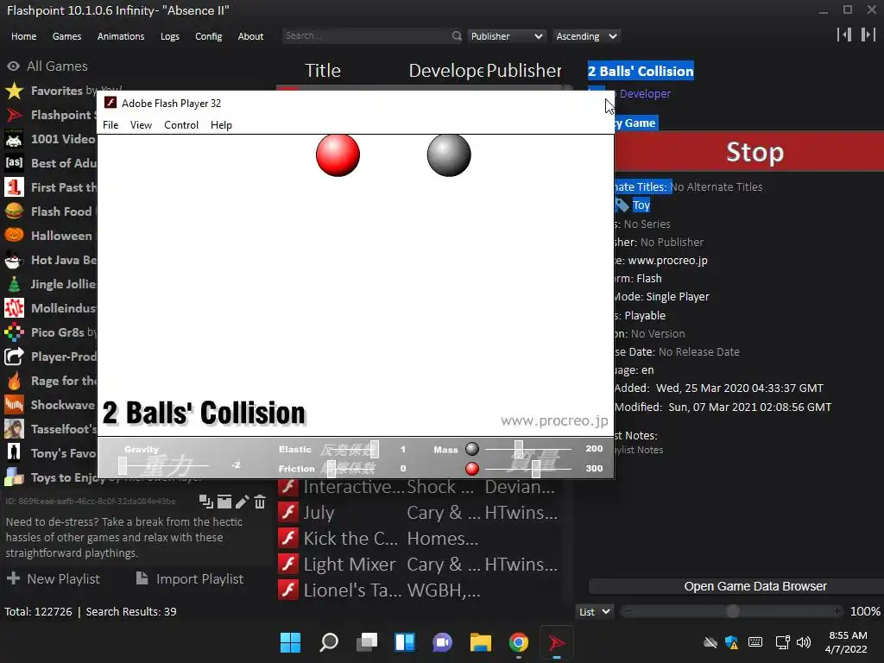Open the Ascending sort order dropdown

(586, 36)
